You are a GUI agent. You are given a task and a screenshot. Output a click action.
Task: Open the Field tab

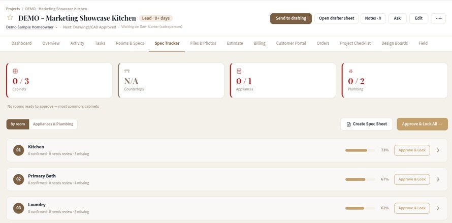pos(423,43)
